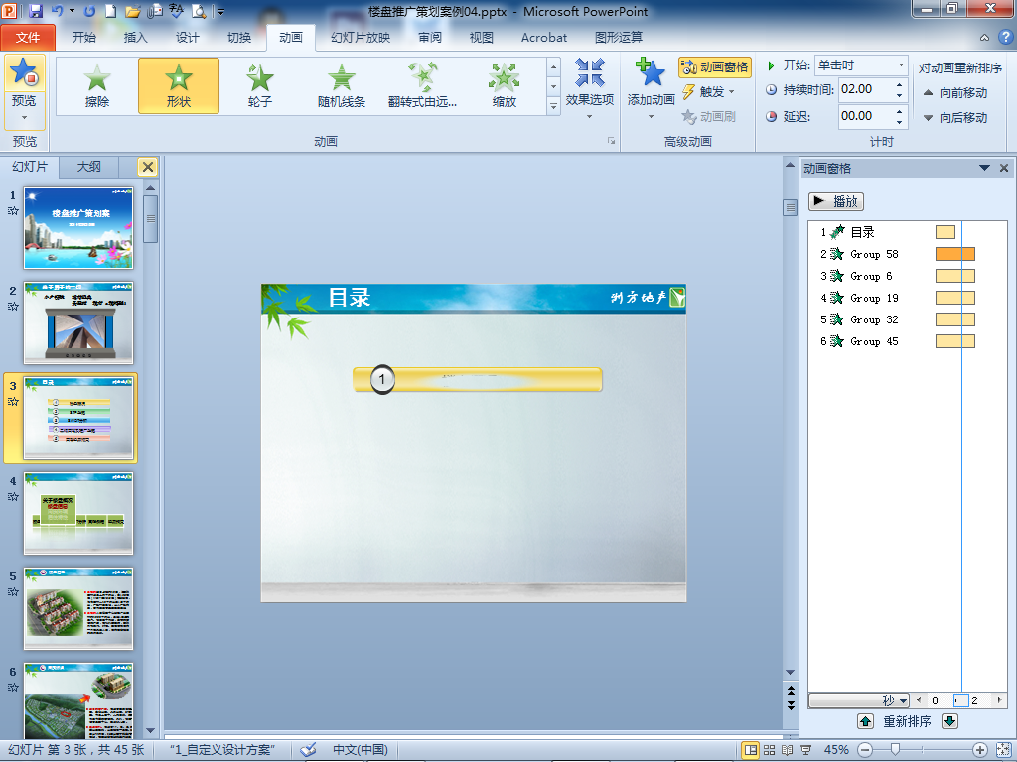Toggle the Animation Pane (动画窗格) button

[x=715, y=66]
